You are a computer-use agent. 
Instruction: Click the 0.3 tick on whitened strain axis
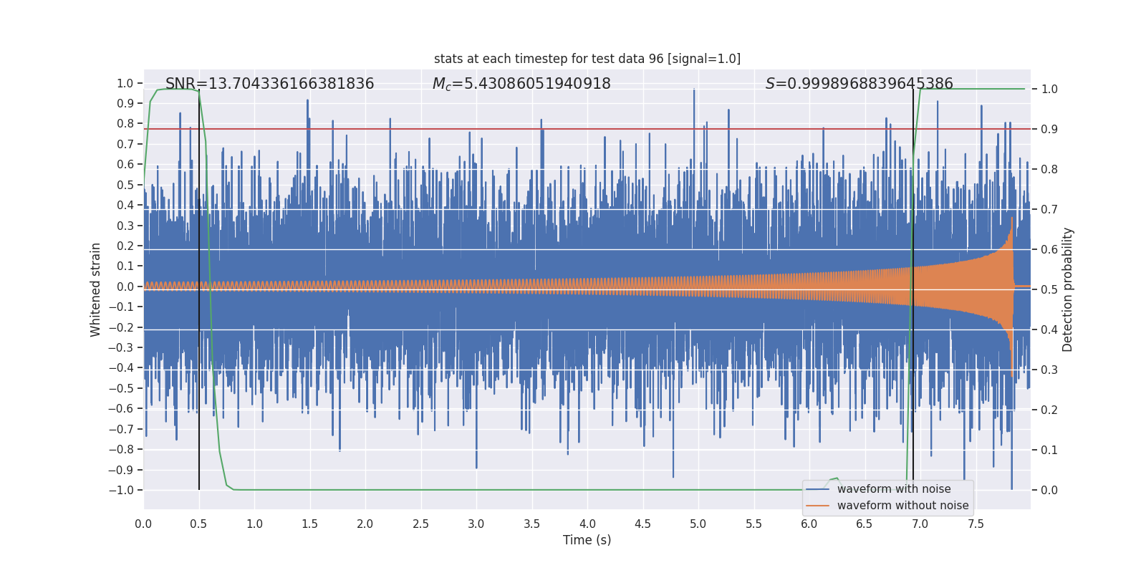point(125,226)
